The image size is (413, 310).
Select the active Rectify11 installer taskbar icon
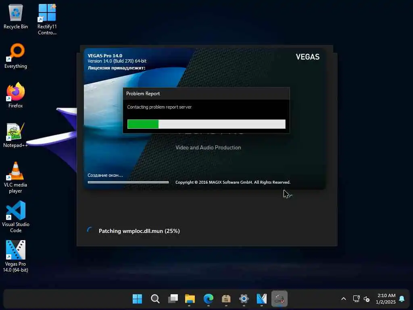279,299
